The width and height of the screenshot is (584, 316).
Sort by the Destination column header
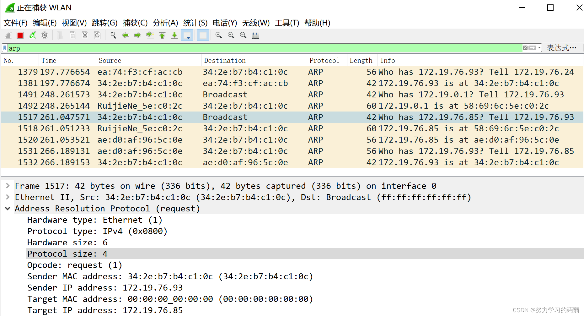point(254,60)
